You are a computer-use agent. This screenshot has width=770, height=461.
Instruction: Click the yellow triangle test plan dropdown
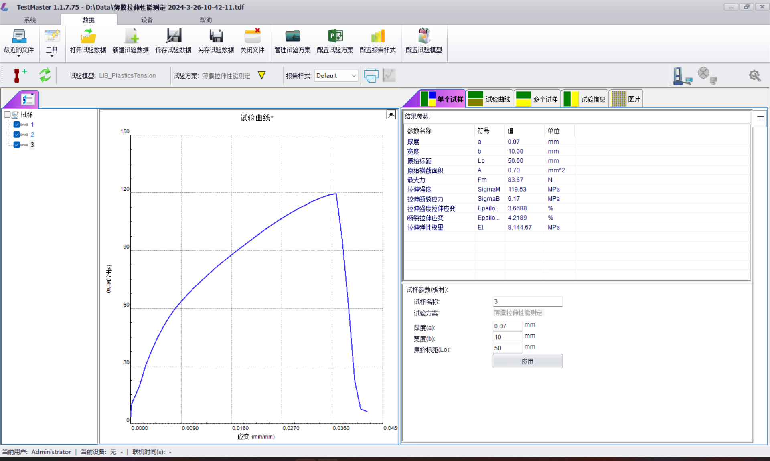point(261,75)
